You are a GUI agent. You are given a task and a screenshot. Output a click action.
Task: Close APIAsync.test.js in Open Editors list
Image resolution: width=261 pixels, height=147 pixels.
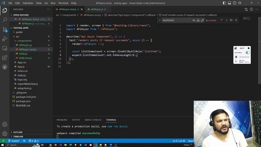pyautogui.click(x=15, y=19)
